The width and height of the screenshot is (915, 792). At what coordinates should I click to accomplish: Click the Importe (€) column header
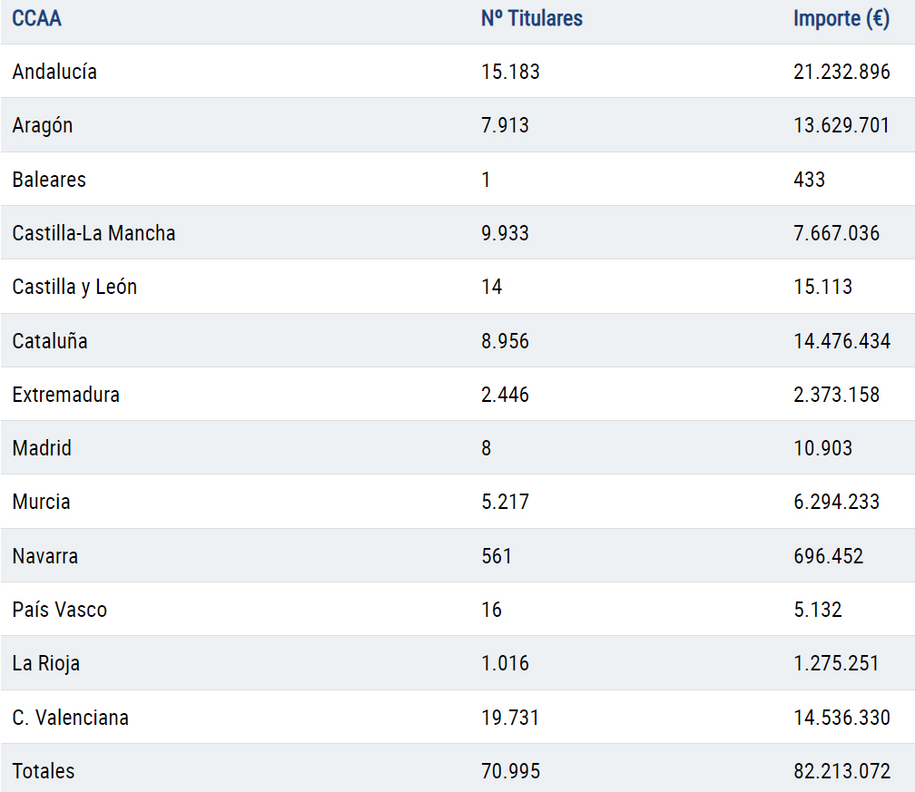[841, 18]
